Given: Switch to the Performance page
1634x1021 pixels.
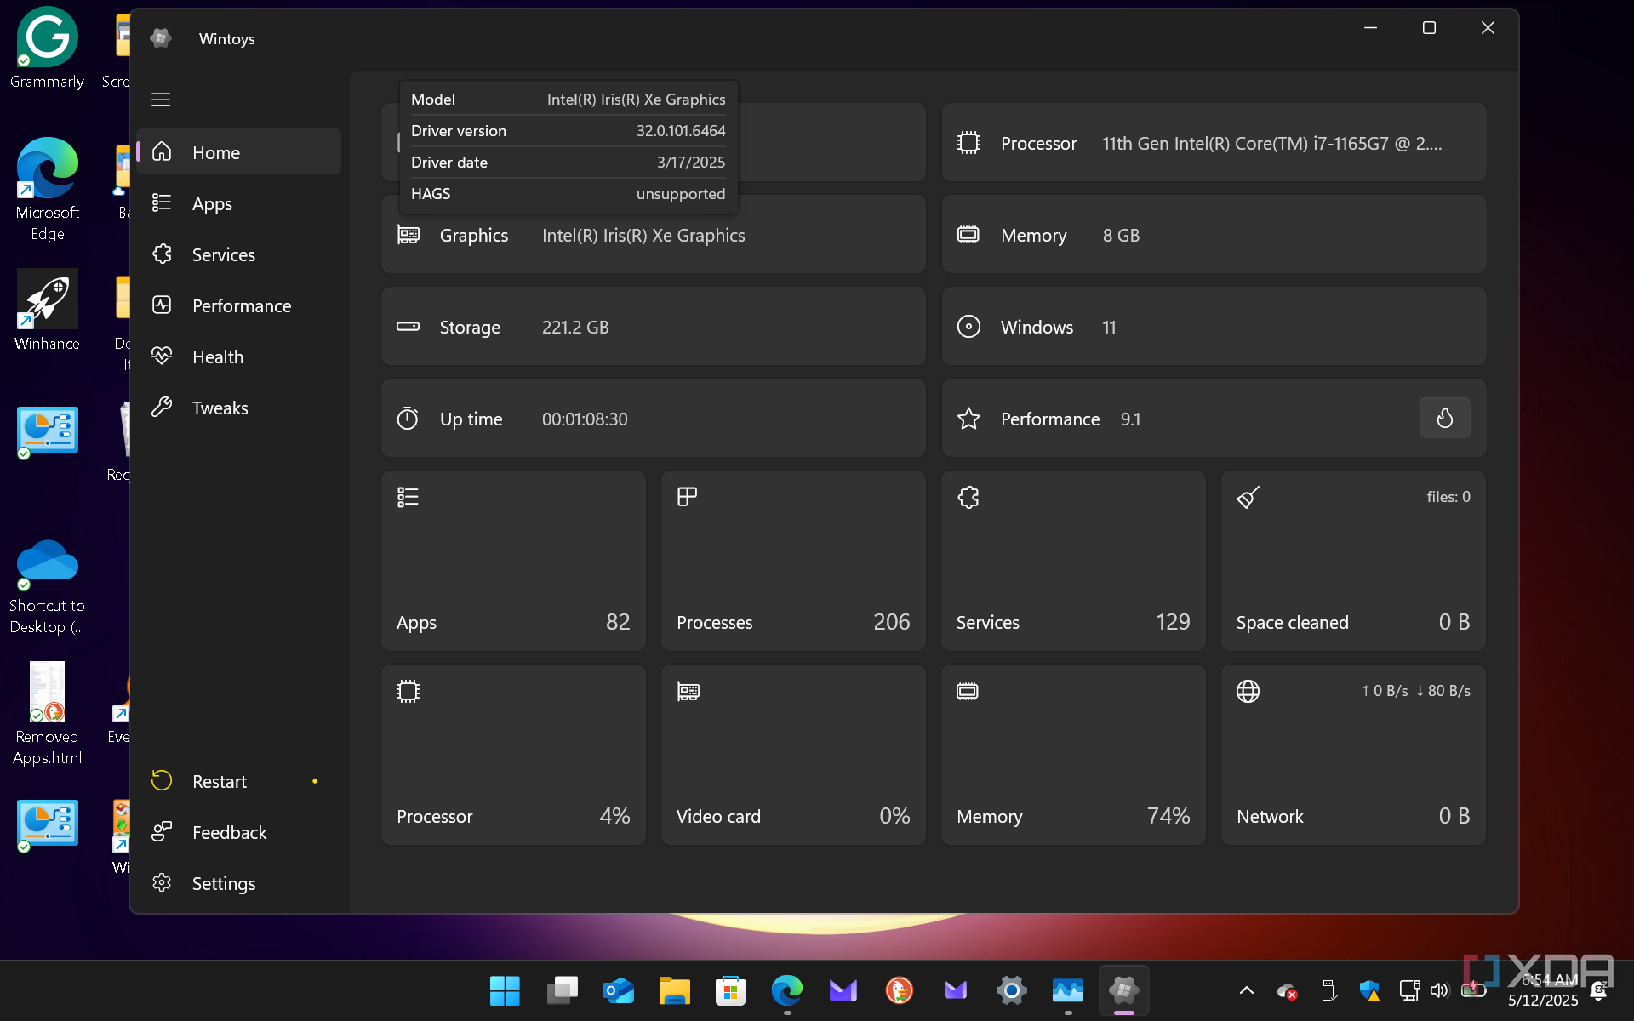Looking at the screenshot, I should (x=238, y=305).
